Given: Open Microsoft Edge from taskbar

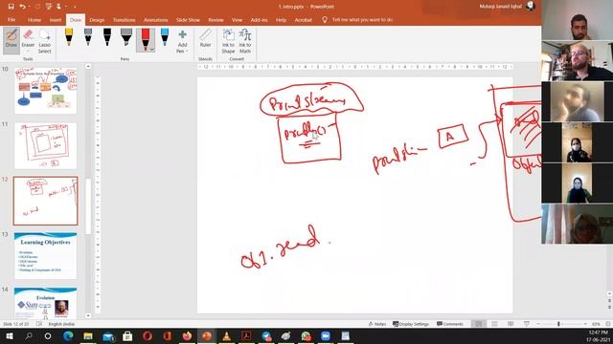Looking at the screenshot, I should [68, 335].
